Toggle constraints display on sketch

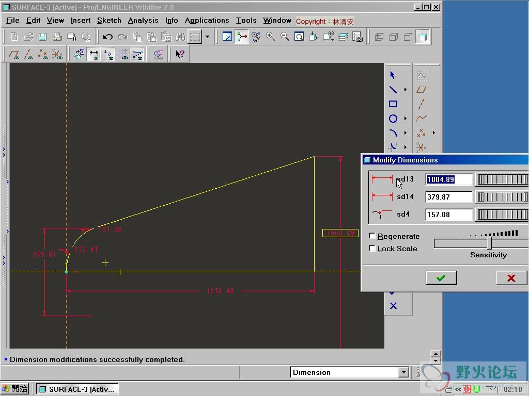click(108, 54)
